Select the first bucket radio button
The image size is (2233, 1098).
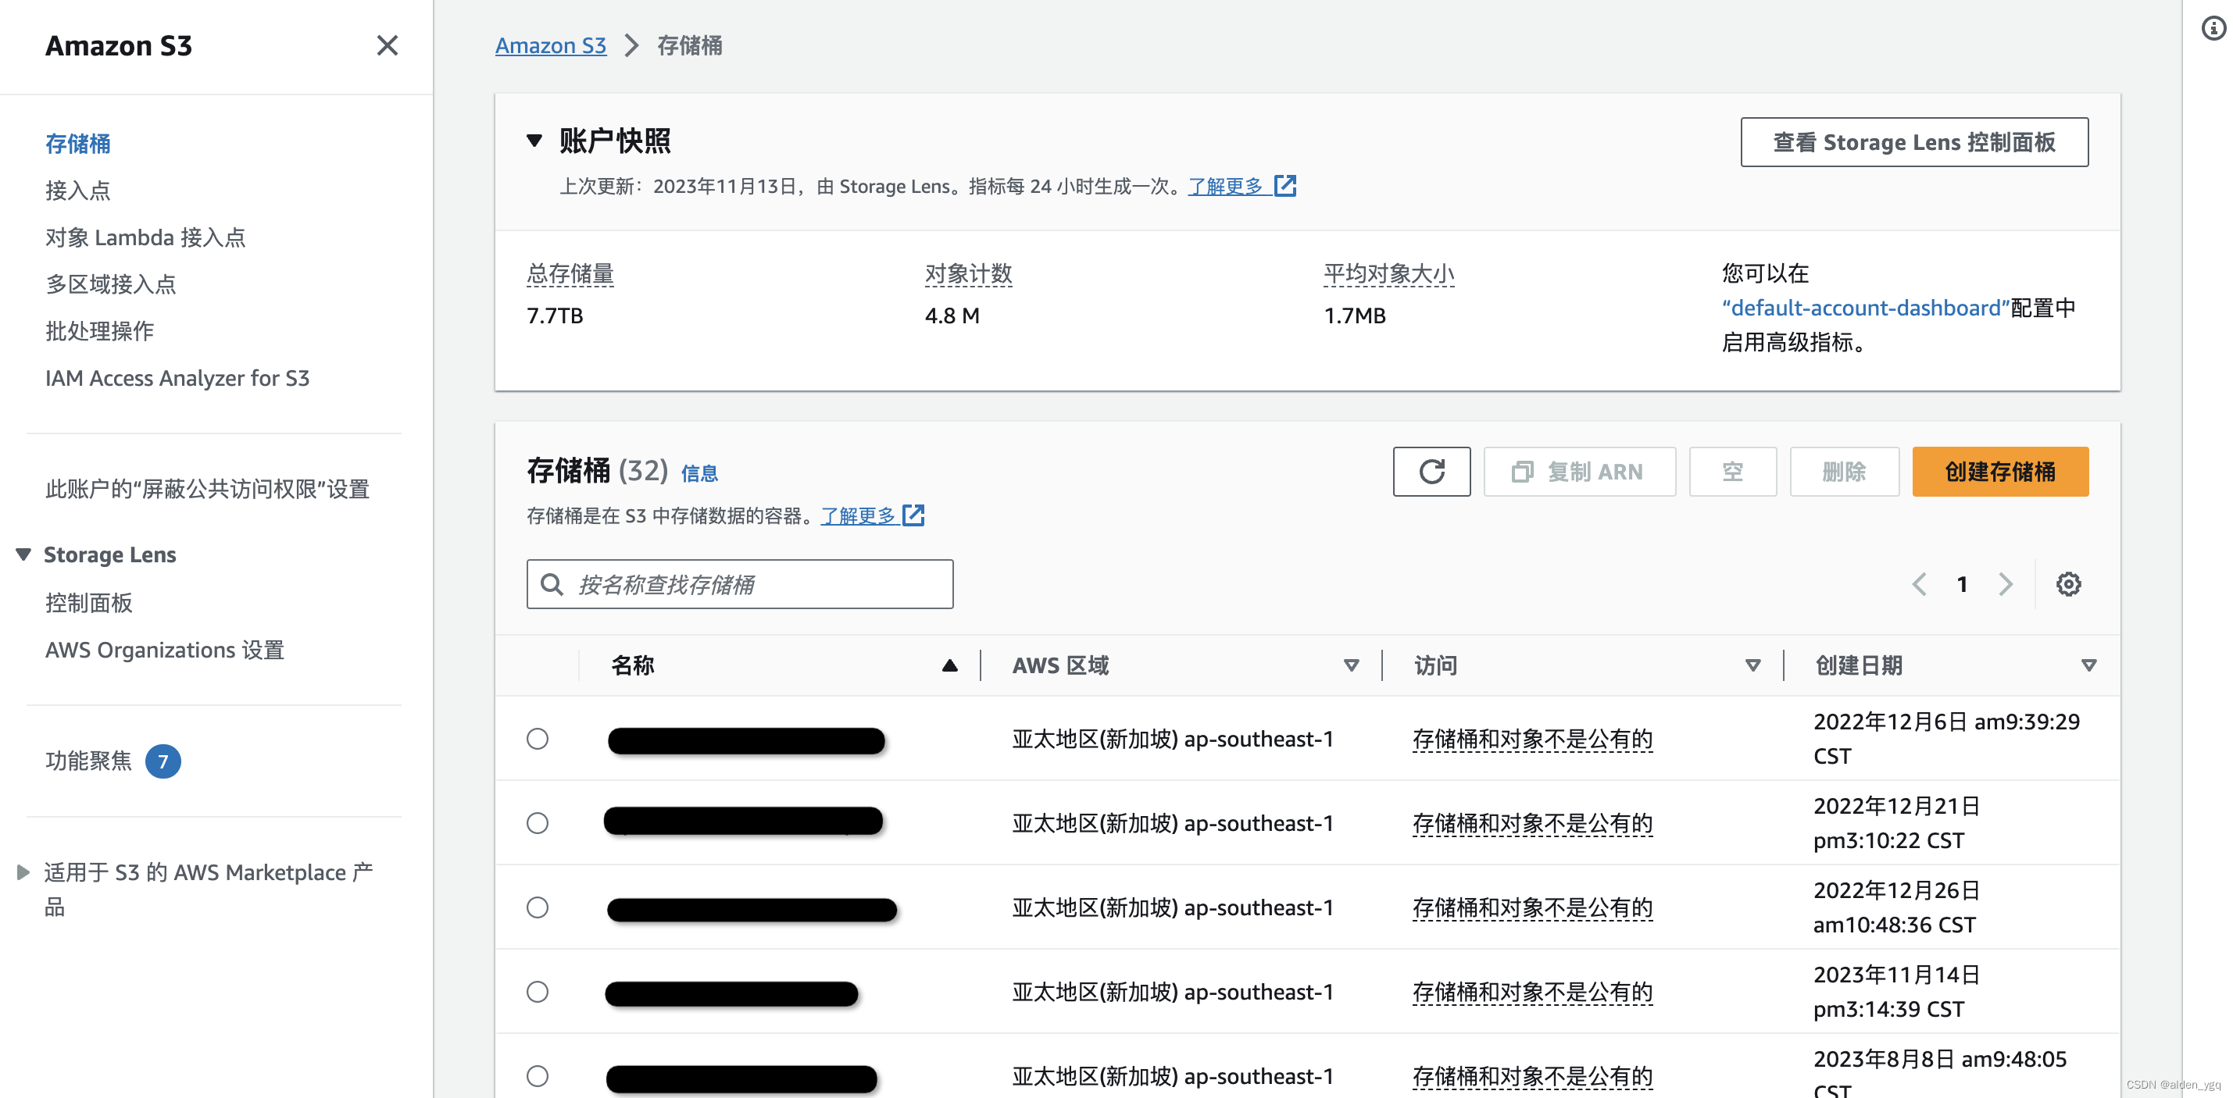click(x=538, y=738)
